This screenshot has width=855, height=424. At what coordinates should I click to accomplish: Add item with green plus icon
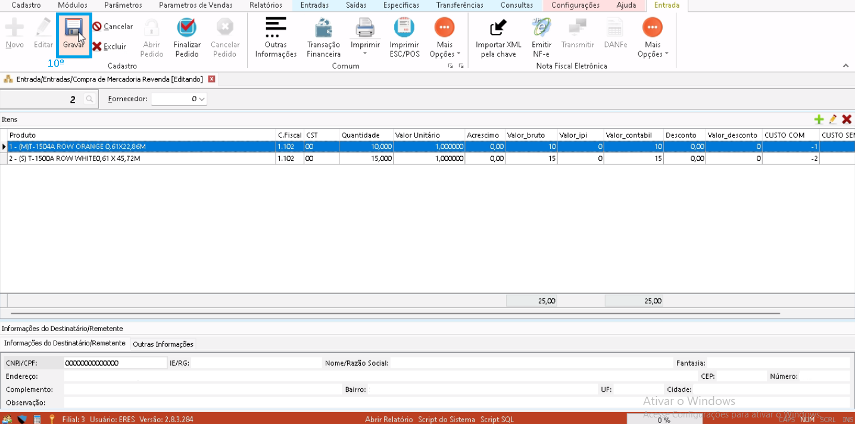pos(819,120)
